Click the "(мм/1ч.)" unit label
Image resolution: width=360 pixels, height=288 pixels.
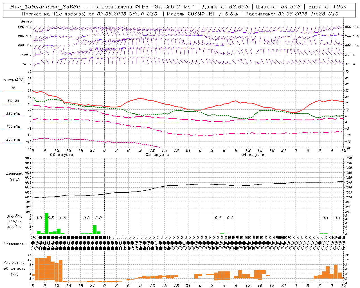(x=15, y=226)
